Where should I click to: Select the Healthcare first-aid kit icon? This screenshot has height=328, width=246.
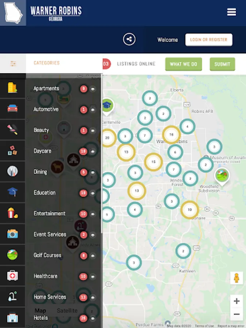(12, 276)
